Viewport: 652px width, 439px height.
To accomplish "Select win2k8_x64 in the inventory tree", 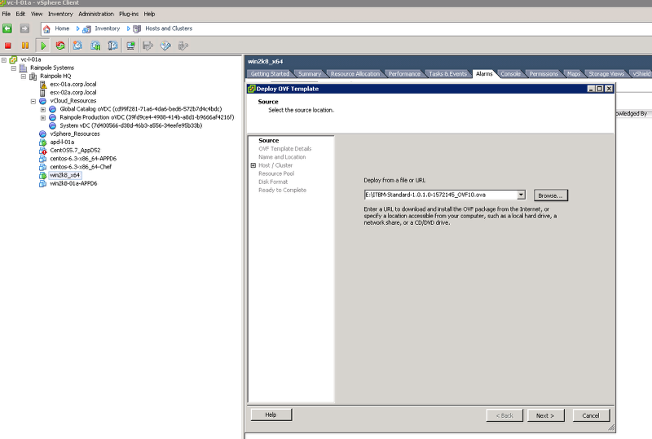I will [64, 175].
